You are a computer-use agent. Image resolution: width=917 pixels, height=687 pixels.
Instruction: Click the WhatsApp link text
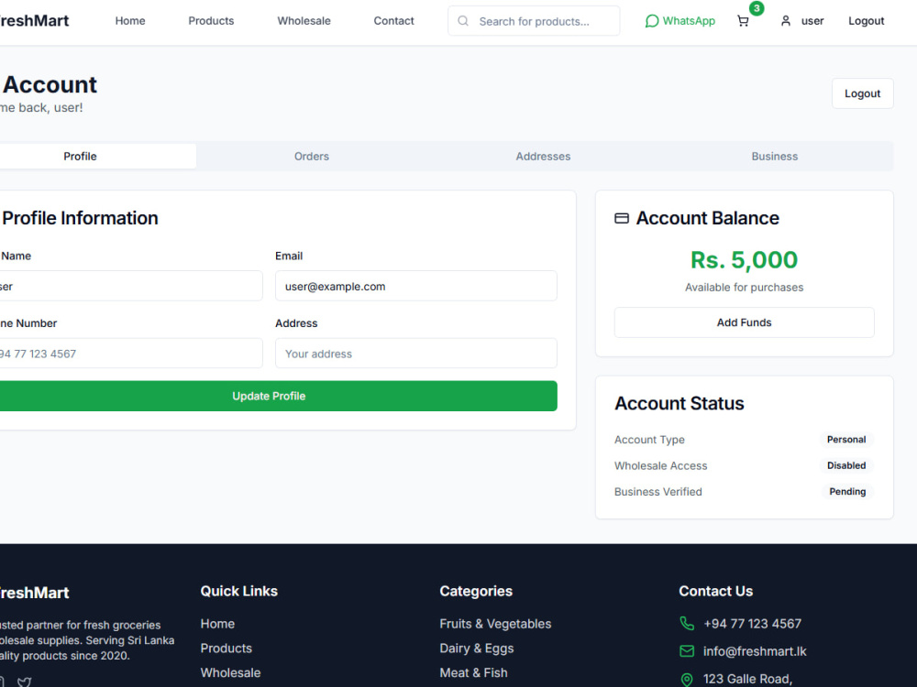click(689, 21)
